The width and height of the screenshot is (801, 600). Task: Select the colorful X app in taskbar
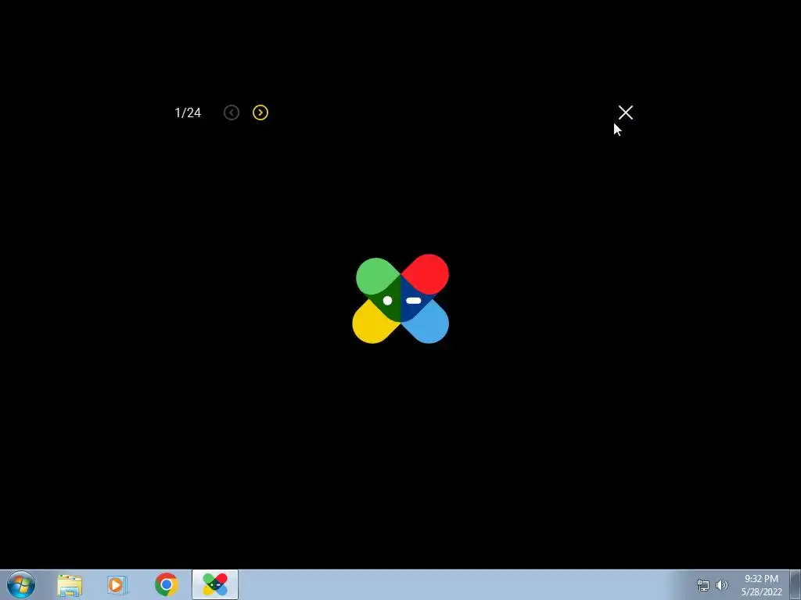pos(215,584)
